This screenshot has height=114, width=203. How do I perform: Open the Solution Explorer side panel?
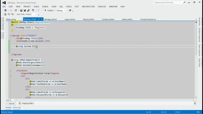(200, 35)
